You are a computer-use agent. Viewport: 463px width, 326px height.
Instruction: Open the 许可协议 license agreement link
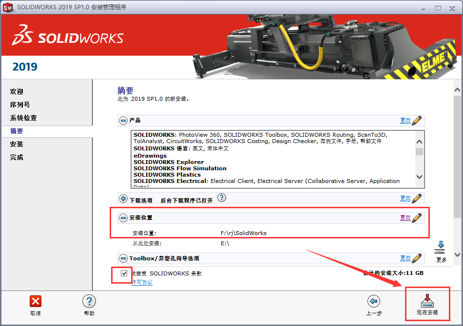coord(142,282)
